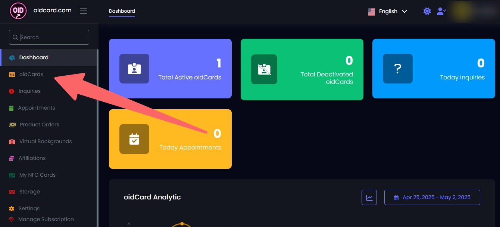500x227 pixels.
Task: Click the chart type toggle button
Action: [x=369, y=197]
